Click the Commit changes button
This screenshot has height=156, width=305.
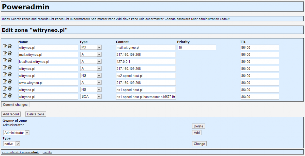tap(15, 105)
